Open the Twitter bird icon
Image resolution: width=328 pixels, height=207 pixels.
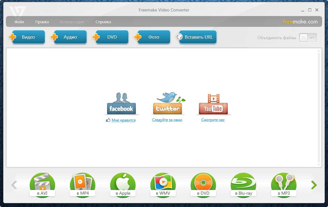(x=167, y=104)
